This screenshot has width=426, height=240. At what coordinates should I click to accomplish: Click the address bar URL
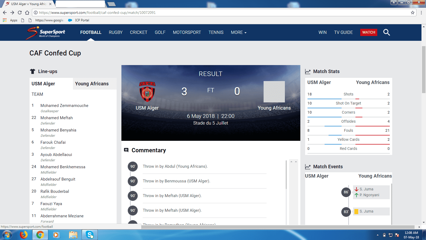pyautogui.click(x=97, y=13)
